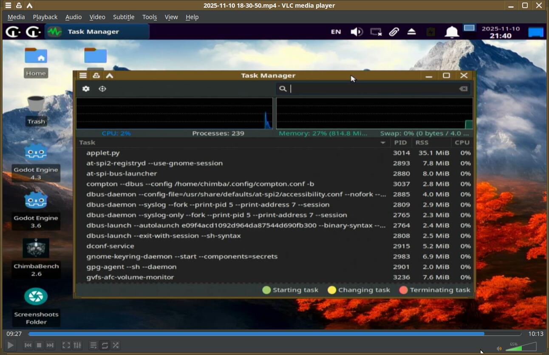Open the Video menu
This screenshot has width=549, height=355.
coord(97,17)
